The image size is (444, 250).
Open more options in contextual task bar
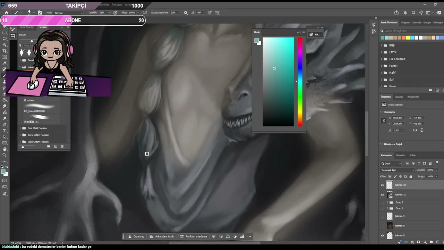pos(249,236)
